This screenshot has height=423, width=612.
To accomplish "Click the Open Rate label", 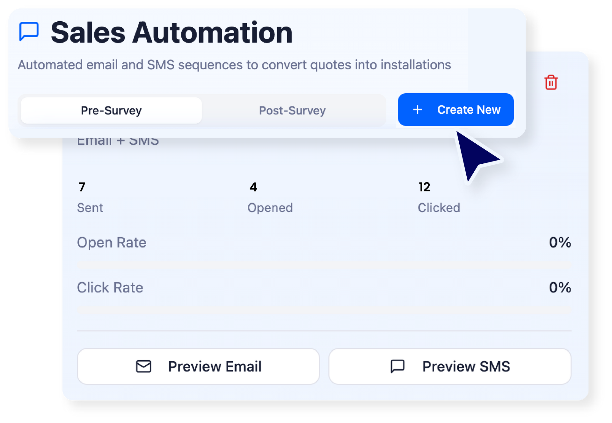I will (x=112, y=242).
